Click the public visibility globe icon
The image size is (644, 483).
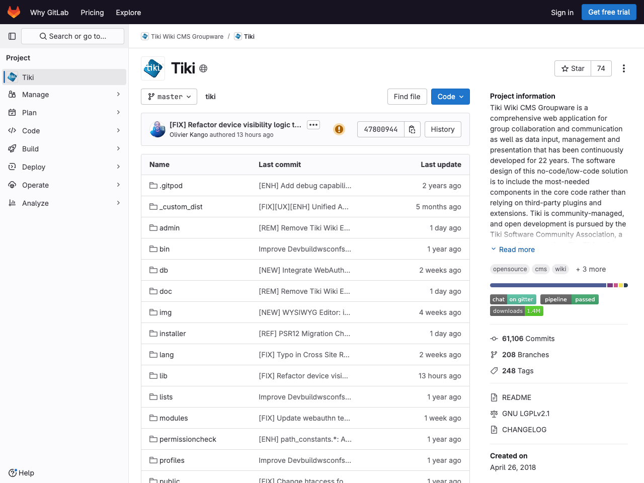click(203, 68)
